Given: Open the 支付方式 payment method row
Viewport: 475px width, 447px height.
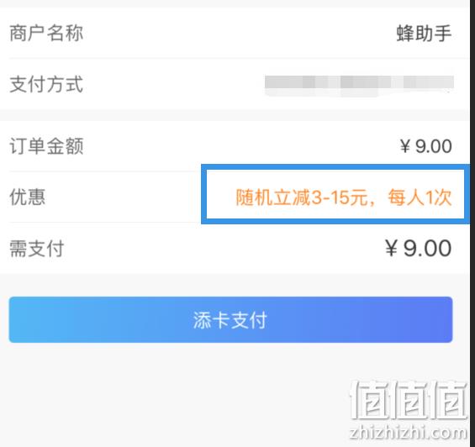Looking at the screenshot, I should click(x=235, y=84).
